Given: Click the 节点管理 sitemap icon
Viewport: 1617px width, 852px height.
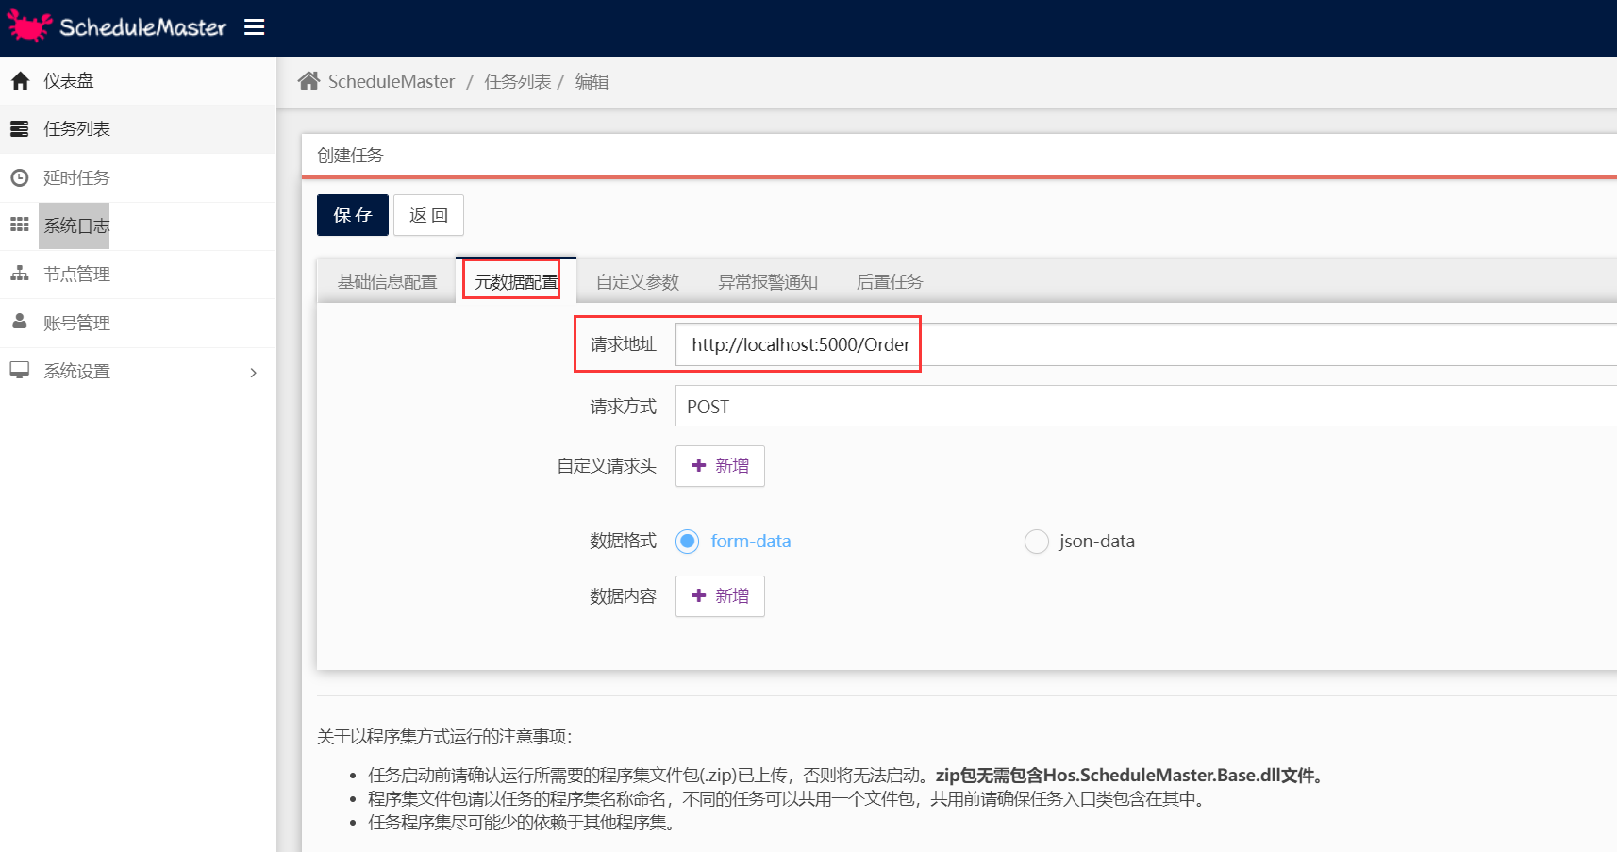Looking at the screenshot, I should (20, 274).
